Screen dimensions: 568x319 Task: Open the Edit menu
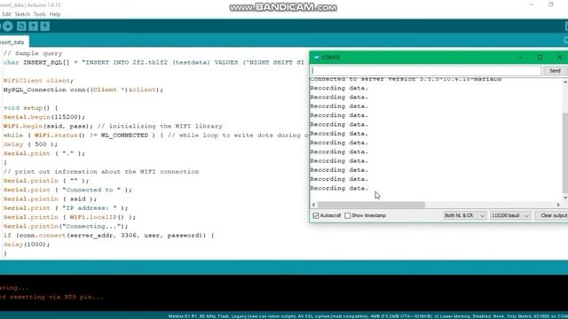pyautogui.click(x=6, y=14)
